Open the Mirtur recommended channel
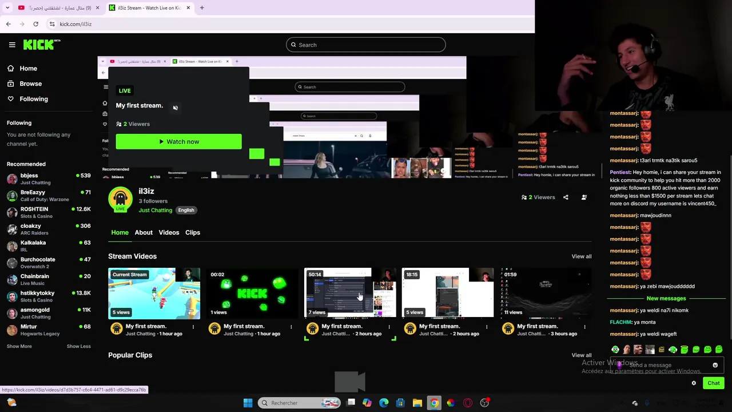732x412 pixels. (x=49, y=330)
